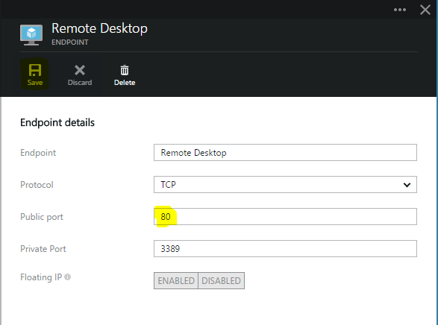Close the Remote Desktop endpoint blade
This screenshot has height=325, width=438.
(425, 10)
